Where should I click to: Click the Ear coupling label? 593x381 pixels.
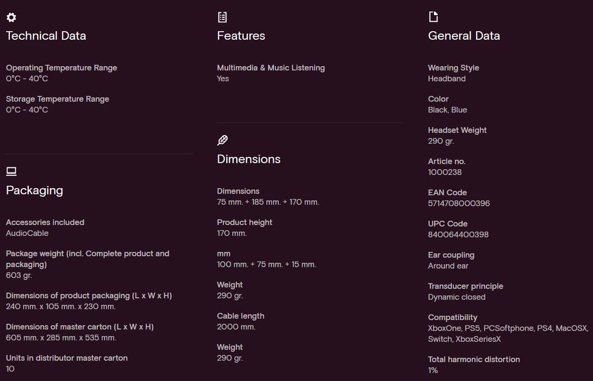pos(451,255)
